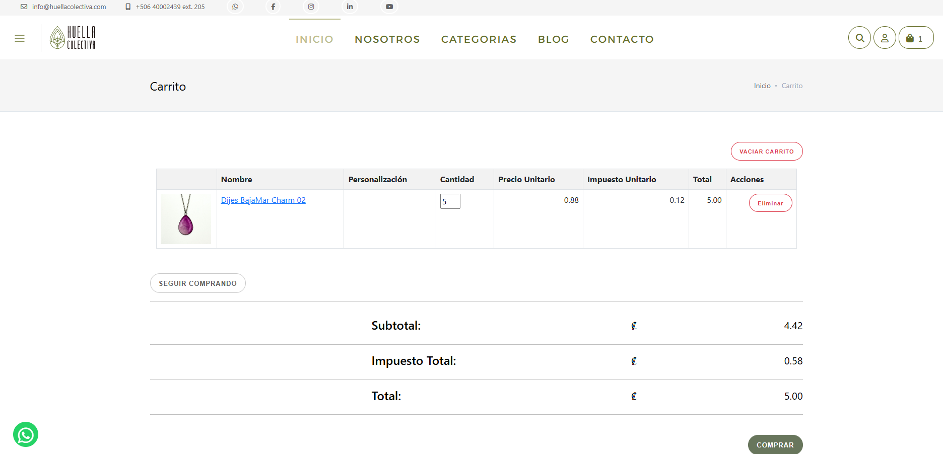Open the hamburger side menu

click(20, 38)
